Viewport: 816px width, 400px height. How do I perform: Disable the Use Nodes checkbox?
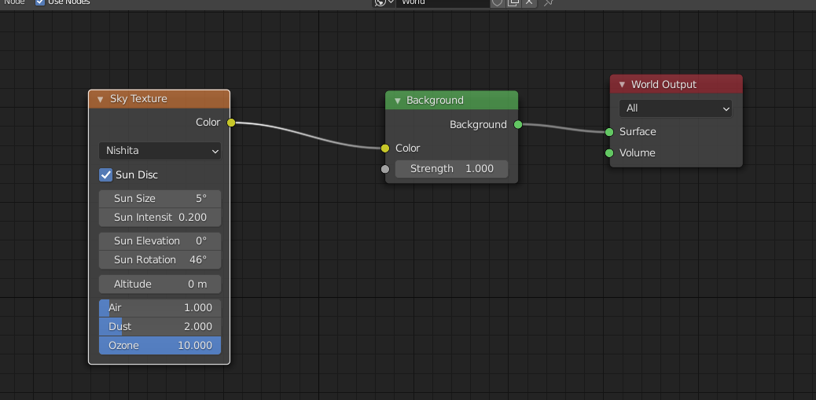click(x=40, y=2)
